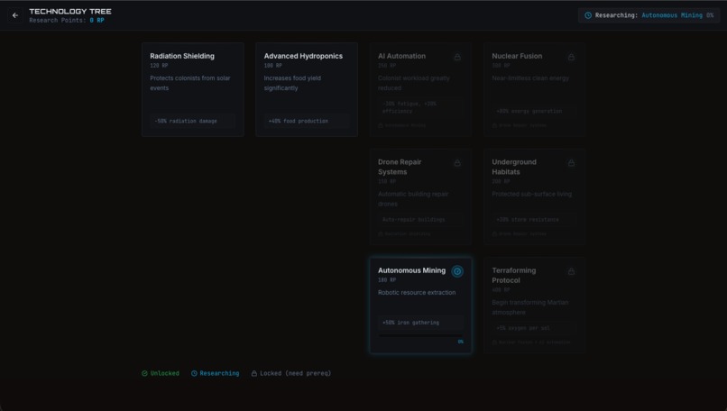Click Robotic resource extraction description
The height and width of the screenshot is (411, 727).
[x=417, y=293]
